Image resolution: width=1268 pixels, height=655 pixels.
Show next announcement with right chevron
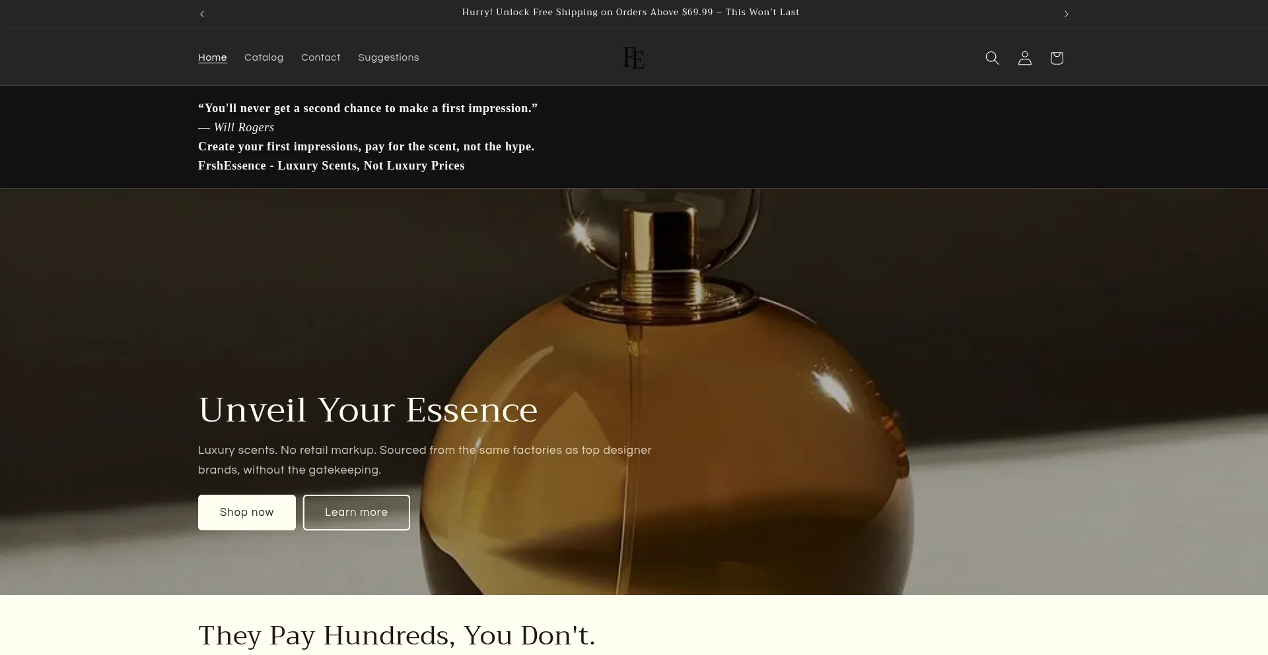point(1066,14)
